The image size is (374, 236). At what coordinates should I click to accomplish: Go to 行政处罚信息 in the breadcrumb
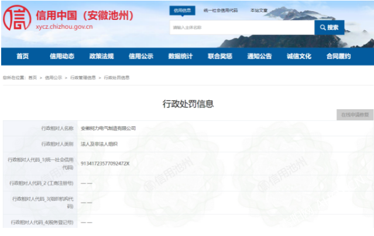[116, 77]
